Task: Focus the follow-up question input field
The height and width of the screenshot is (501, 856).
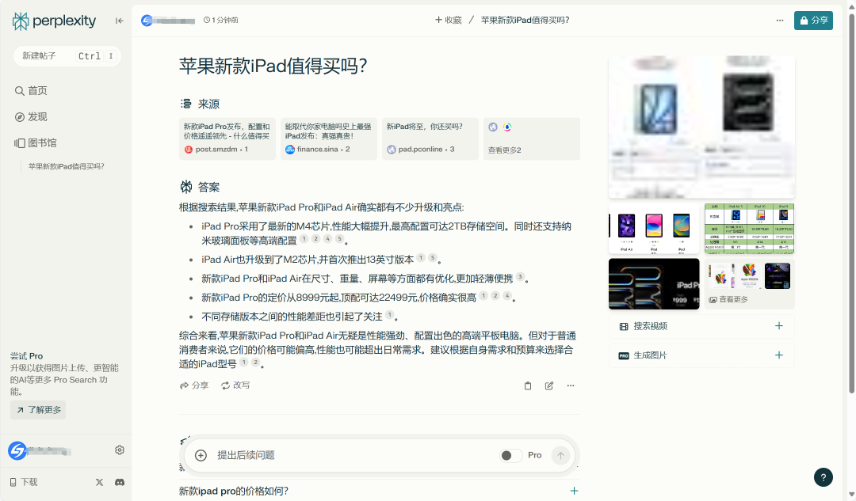Action: point(349,455)
